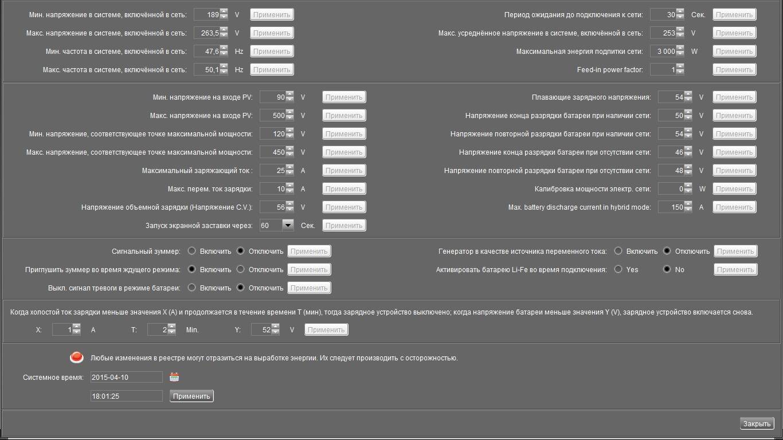Click the max charging current value field
This screenshot has height=440, width=783.
pos(273,171)
